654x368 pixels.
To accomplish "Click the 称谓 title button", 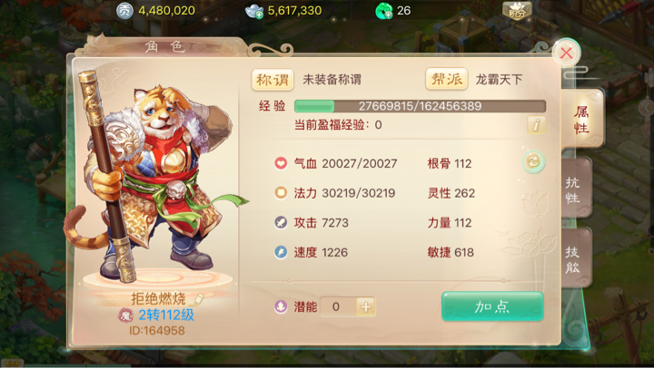I will point(272,79).
